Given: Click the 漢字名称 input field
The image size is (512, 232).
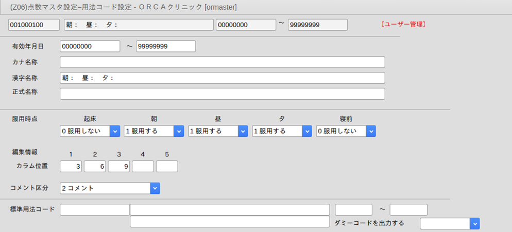Looking at the screenshot, I should 222,78.
